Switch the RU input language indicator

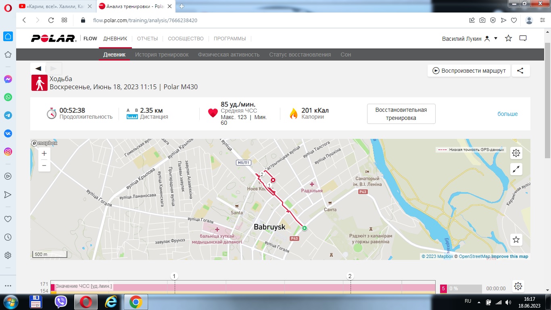[468, 301]
